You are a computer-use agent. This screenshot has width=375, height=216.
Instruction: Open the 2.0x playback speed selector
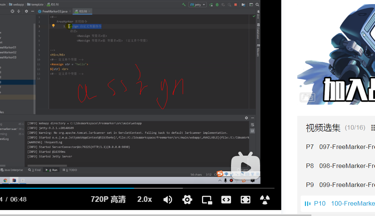point(144,199)
